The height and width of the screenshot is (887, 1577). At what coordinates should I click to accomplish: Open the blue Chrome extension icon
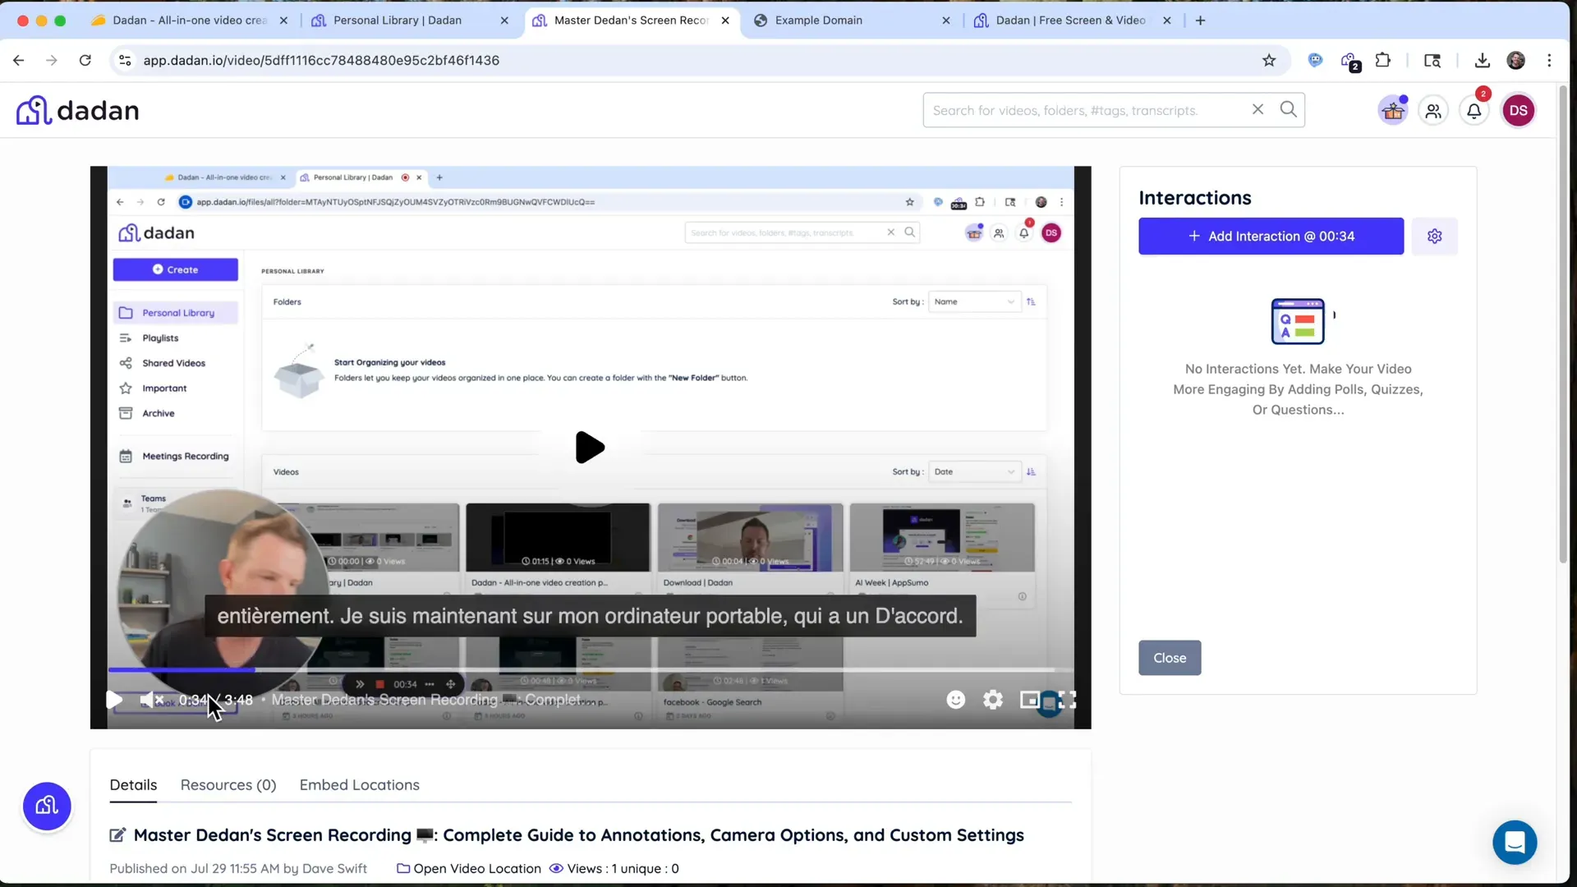(1316, 60)
